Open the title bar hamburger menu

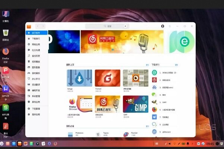tap(170, 26)
